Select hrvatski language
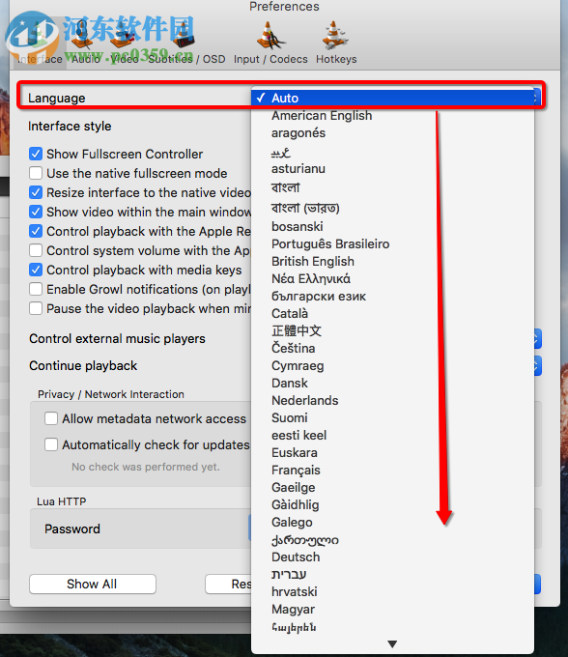The image size is (568, 657). pyautogui.click(x=392, y=591)
